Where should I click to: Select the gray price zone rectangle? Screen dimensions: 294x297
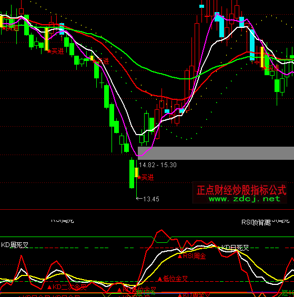[216, 153]
